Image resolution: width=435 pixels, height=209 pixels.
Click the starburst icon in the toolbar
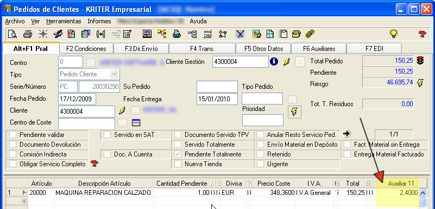click(43, 34)
